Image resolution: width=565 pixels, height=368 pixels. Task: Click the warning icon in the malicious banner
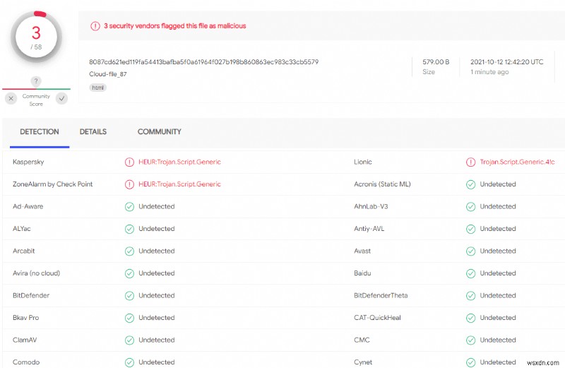95,26
